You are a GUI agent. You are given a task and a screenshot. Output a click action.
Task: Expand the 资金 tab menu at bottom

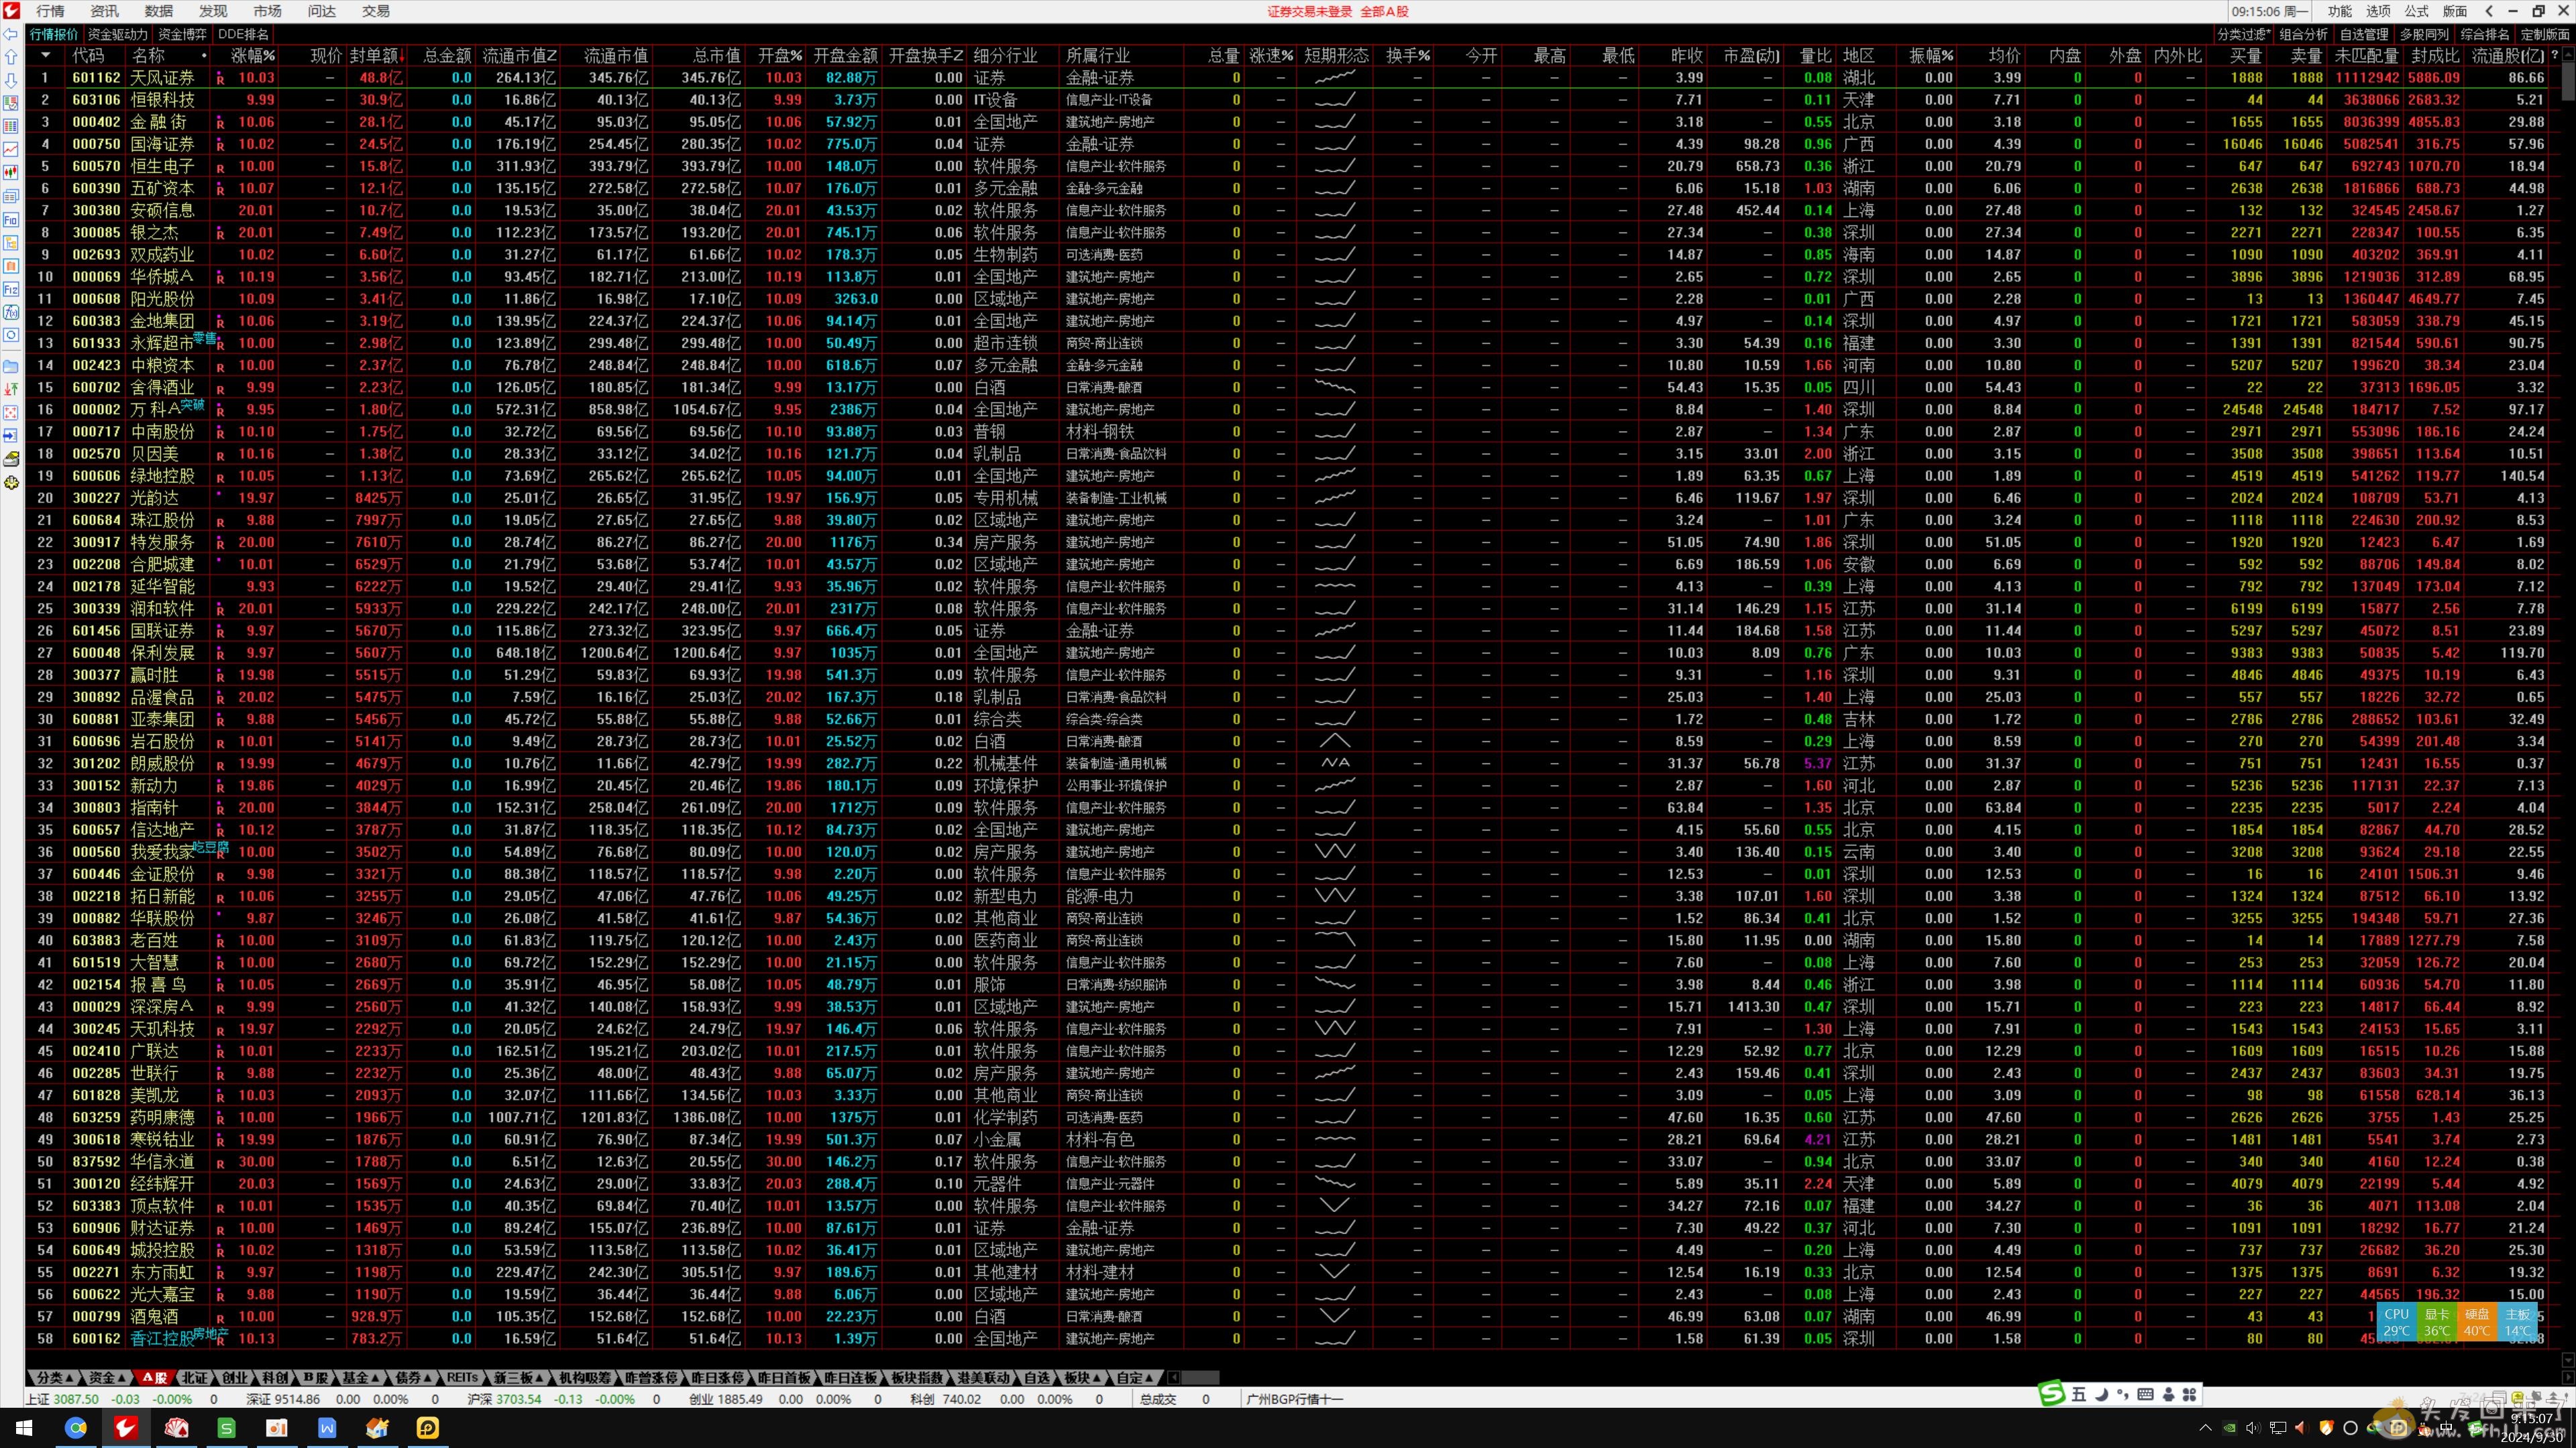[106, 1377]
